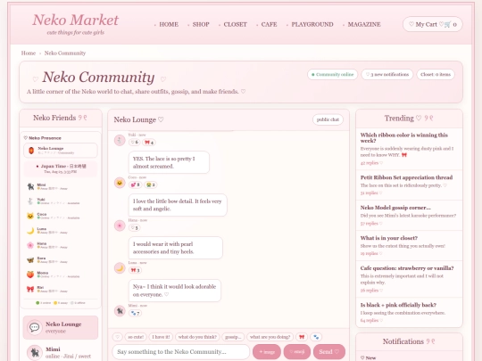This screenshot has height=361, width=482.
Task: Open the strawberry or vanilla cafe question thread
Action: (x=409, y=279)
